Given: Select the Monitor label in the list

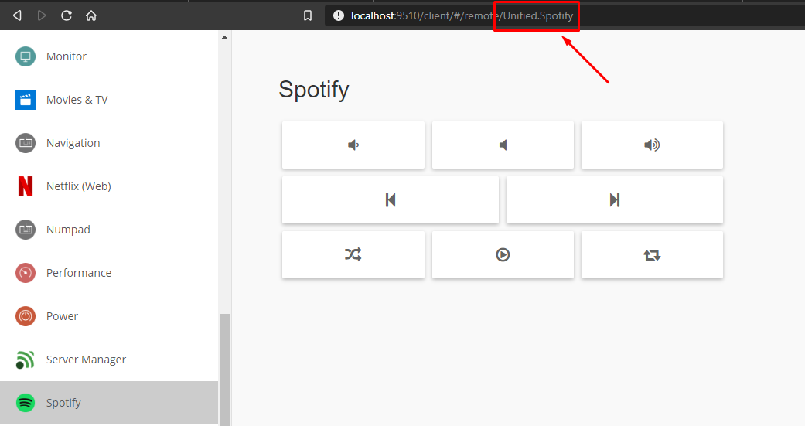Looking at the screenshot, I should [x=67, y=56].
